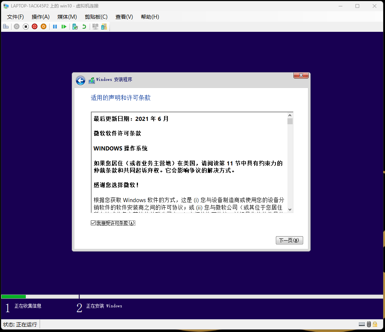Click the grey Start power icon

point(17,27)
